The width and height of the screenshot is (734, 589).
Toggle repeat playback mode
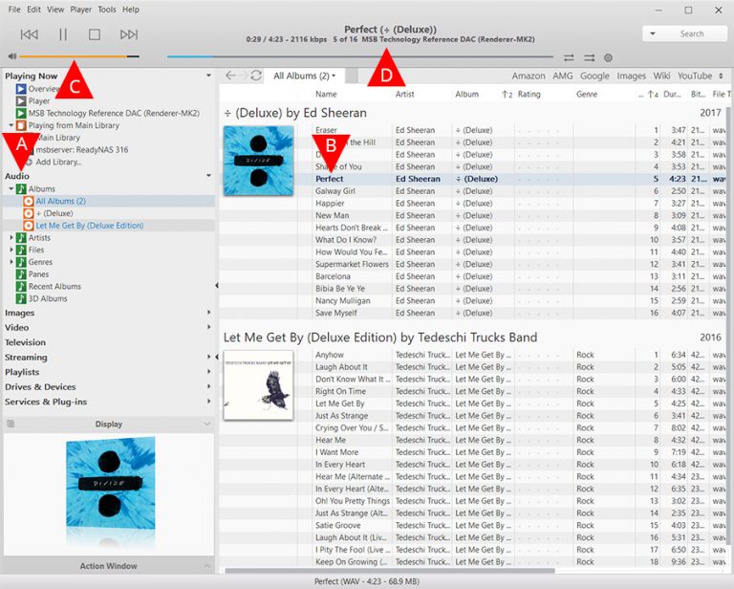click(x=570, y=57)
